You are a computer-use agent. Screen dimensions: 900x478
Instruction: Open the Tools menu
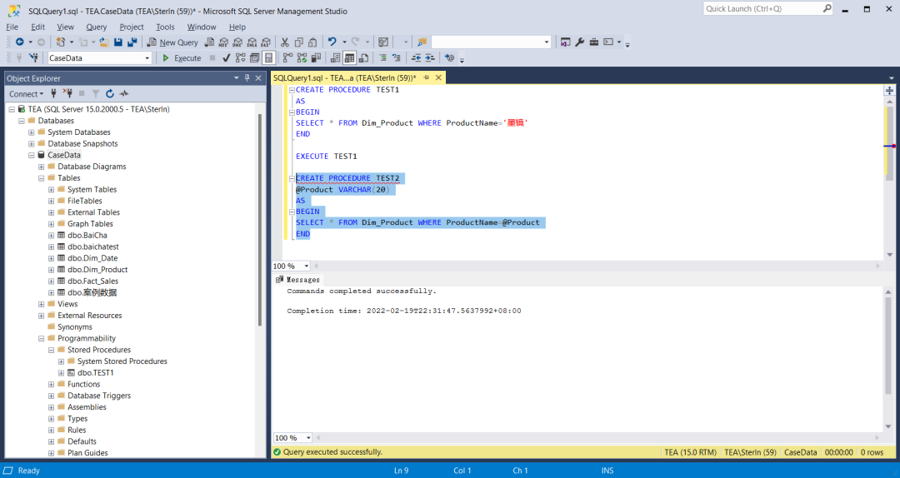coord(165,27)
